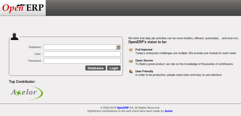Open the Database dropdown arrow
Screen dimensions: 241x116
coord(118,47)
